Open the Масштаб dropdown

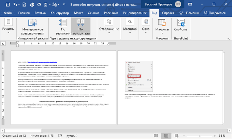tap(130, 26)
